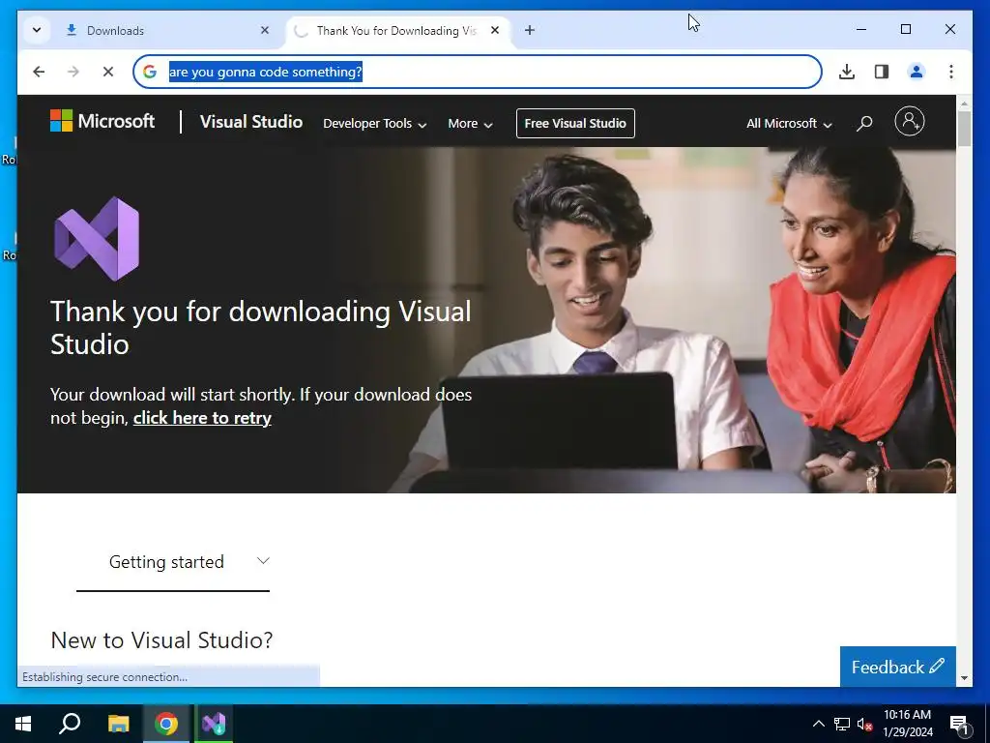Show hidden system tray icons
The width and height of the screenshot is (990, 743).
(818, 724)
